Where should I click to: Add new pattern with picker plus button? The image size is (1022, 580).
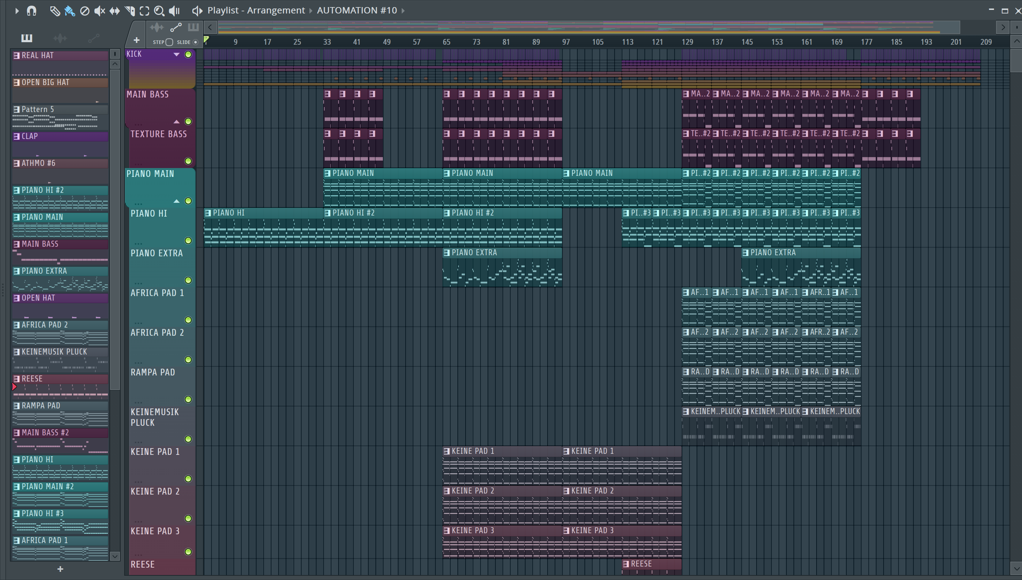click(x=60, y=569)
